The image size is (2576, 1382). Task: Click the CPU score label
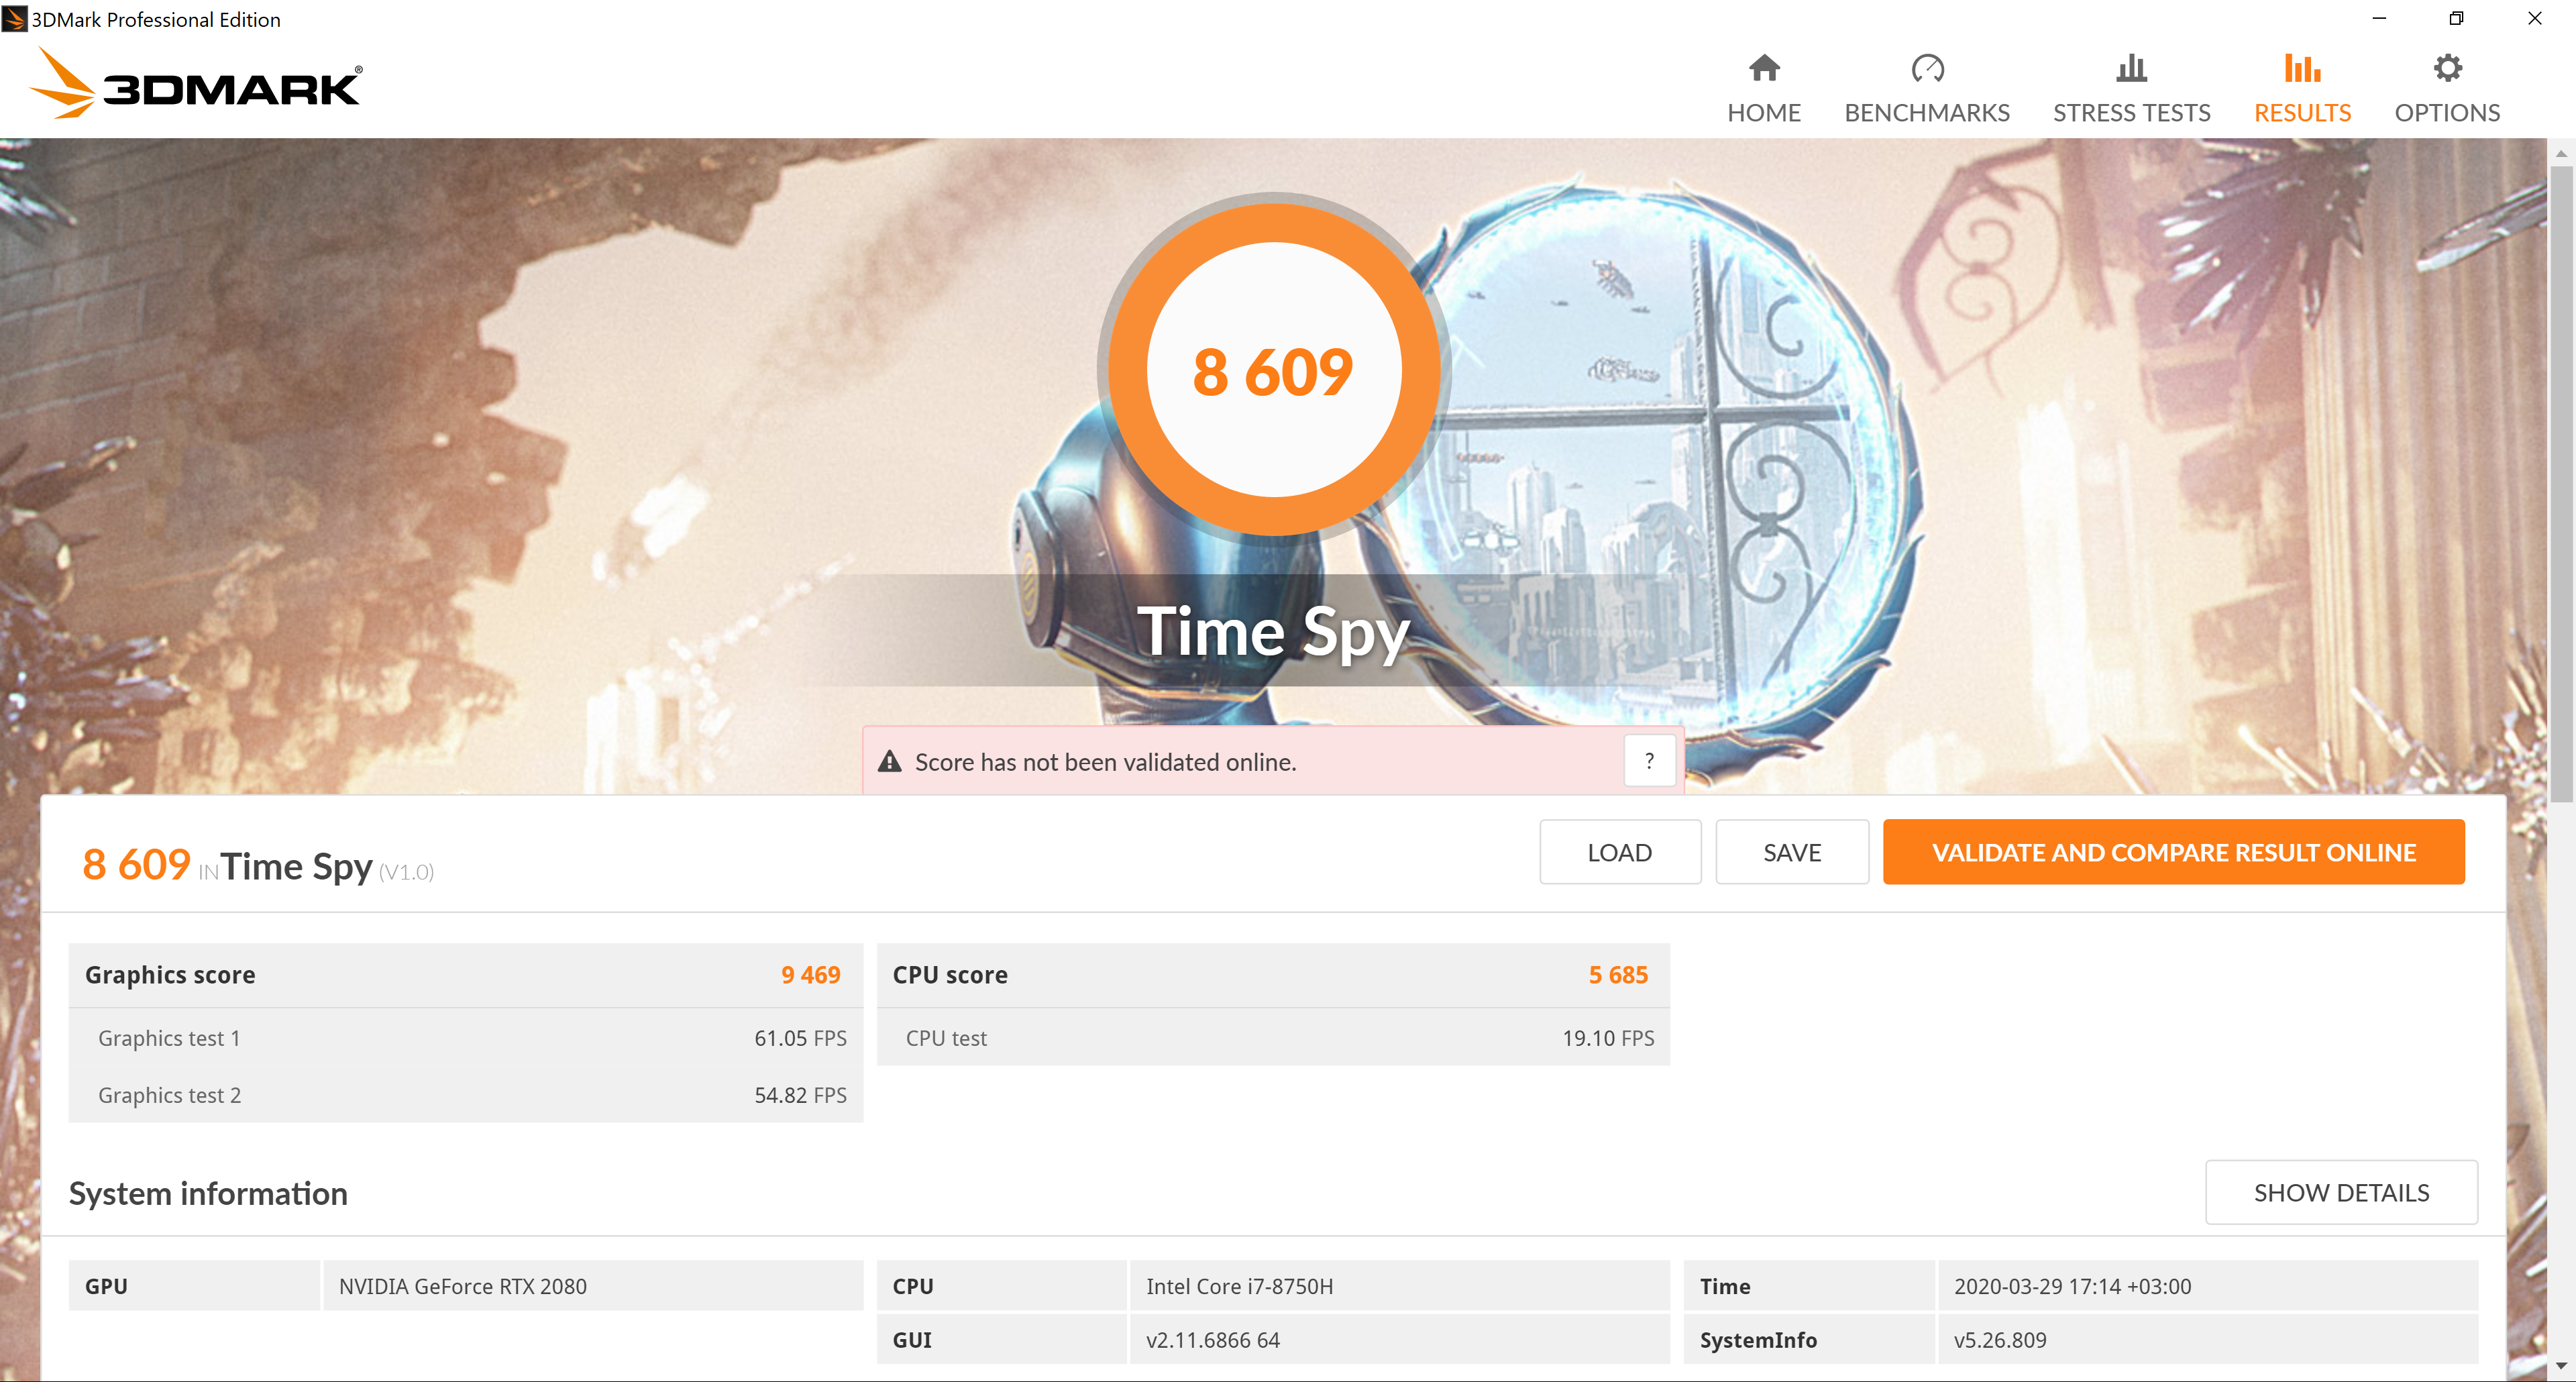pos(950,975)
